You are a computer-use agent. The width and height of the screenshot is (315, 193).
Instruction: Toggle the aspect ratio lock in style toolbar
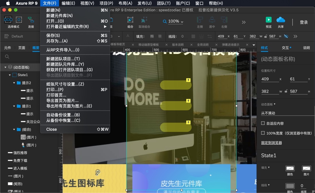click(x=266, y=36)
